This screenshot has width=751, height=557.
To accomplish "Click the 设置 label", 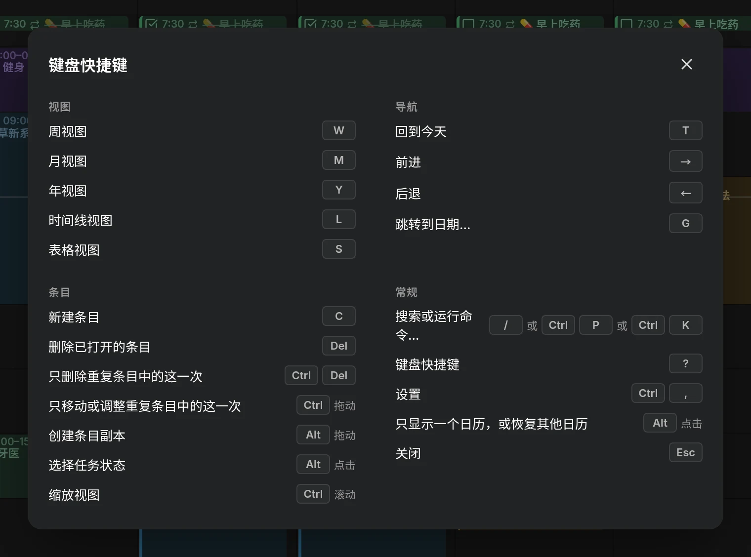I will [408, 395].
